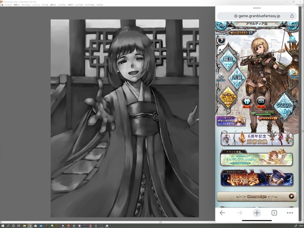The image size is (304, 228).
Task: Go back in the mobile browser
Action: point(222,213)
